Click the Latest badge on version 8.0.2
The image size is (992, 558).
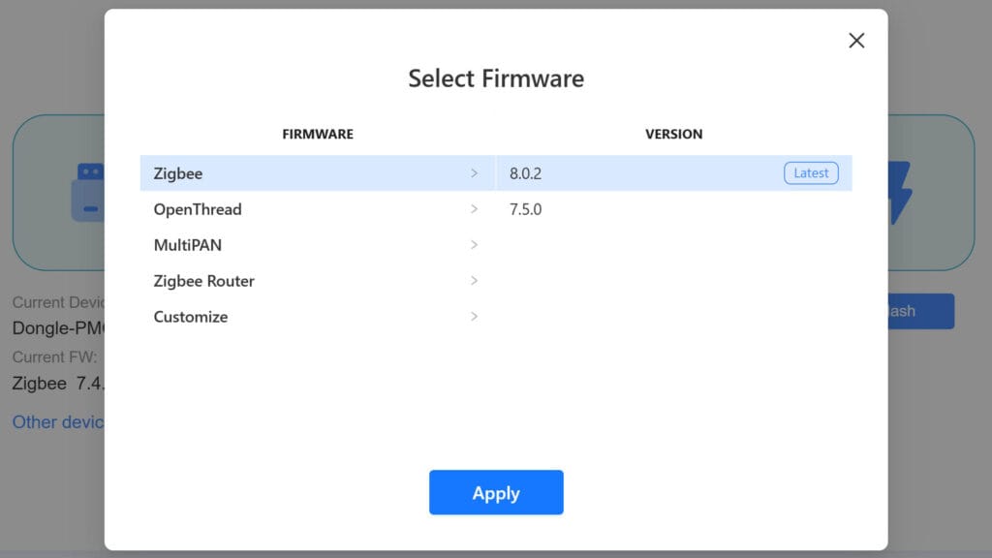click(x=811, y=173)
